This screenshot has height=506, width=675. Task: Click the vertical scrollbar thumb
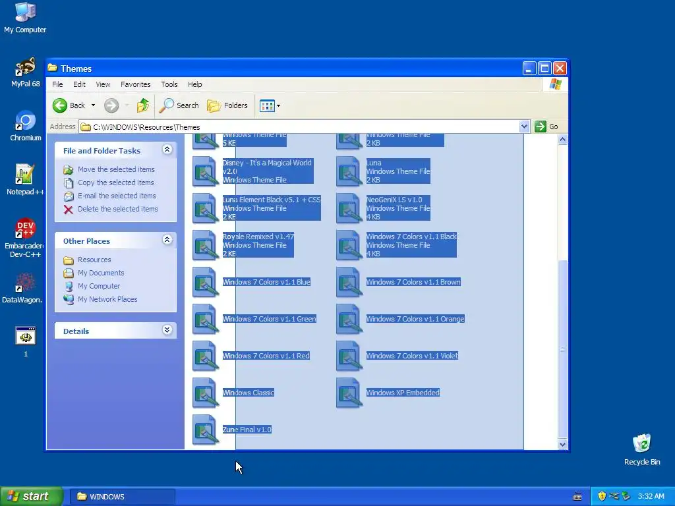(x=562, y=349)
